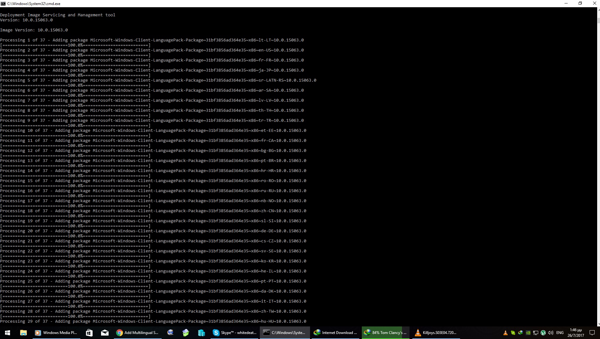600x339 pixels.
Task: Click the green Skype status tray icon
Action: pos(513,333)
